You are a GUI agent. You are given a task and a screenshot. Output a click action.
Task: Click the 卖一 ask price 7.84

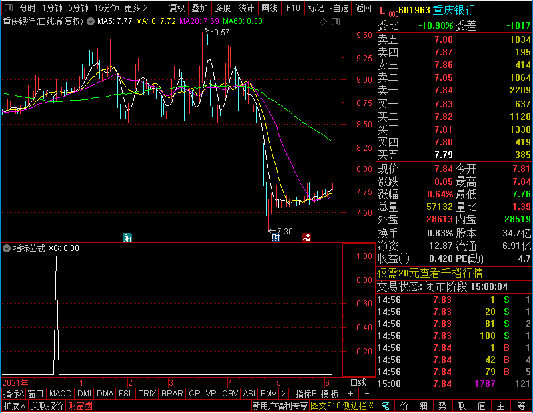click(444, 91)
